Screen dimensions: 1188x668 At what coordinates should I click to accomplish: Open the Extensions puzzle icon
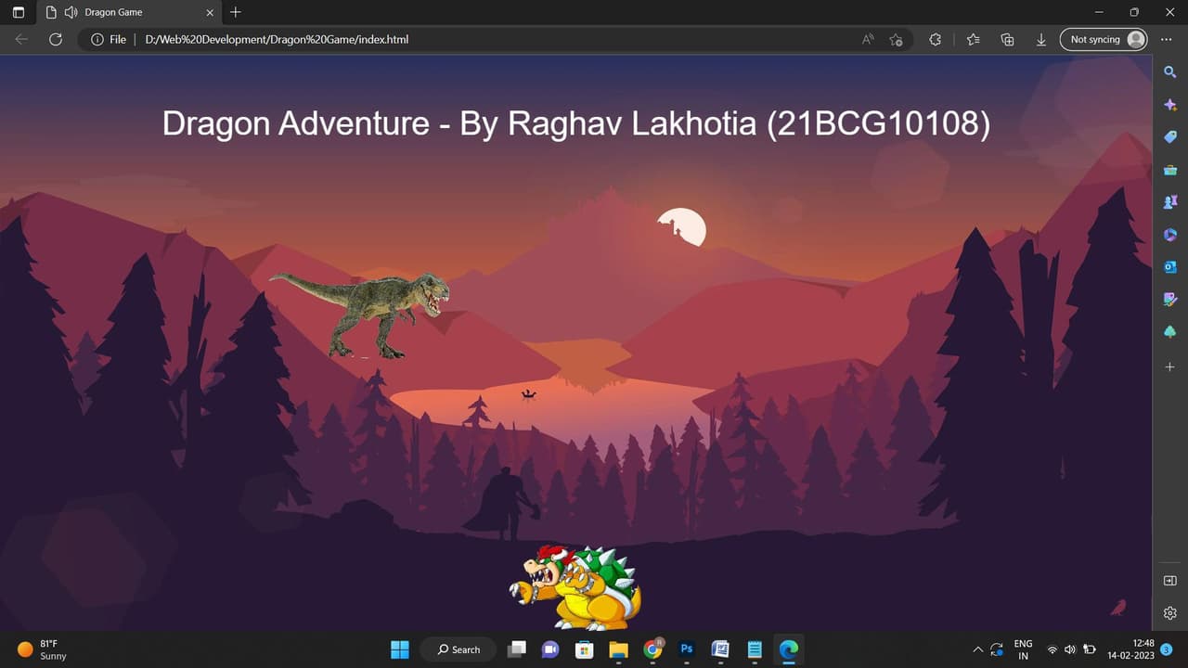[936, 40]
